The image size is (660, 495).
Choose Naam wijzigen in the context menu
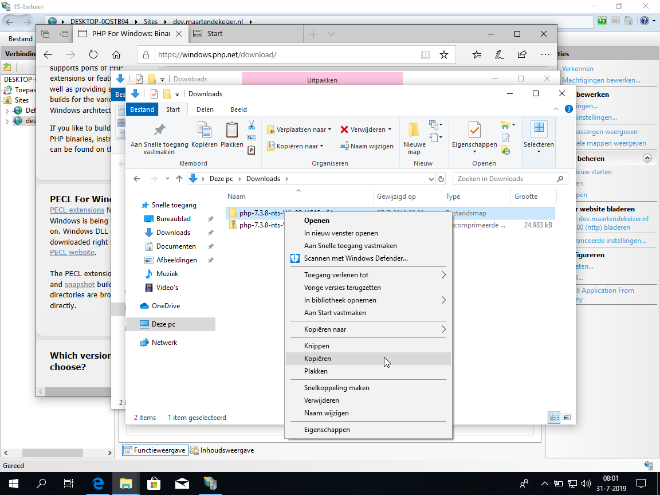368,413
